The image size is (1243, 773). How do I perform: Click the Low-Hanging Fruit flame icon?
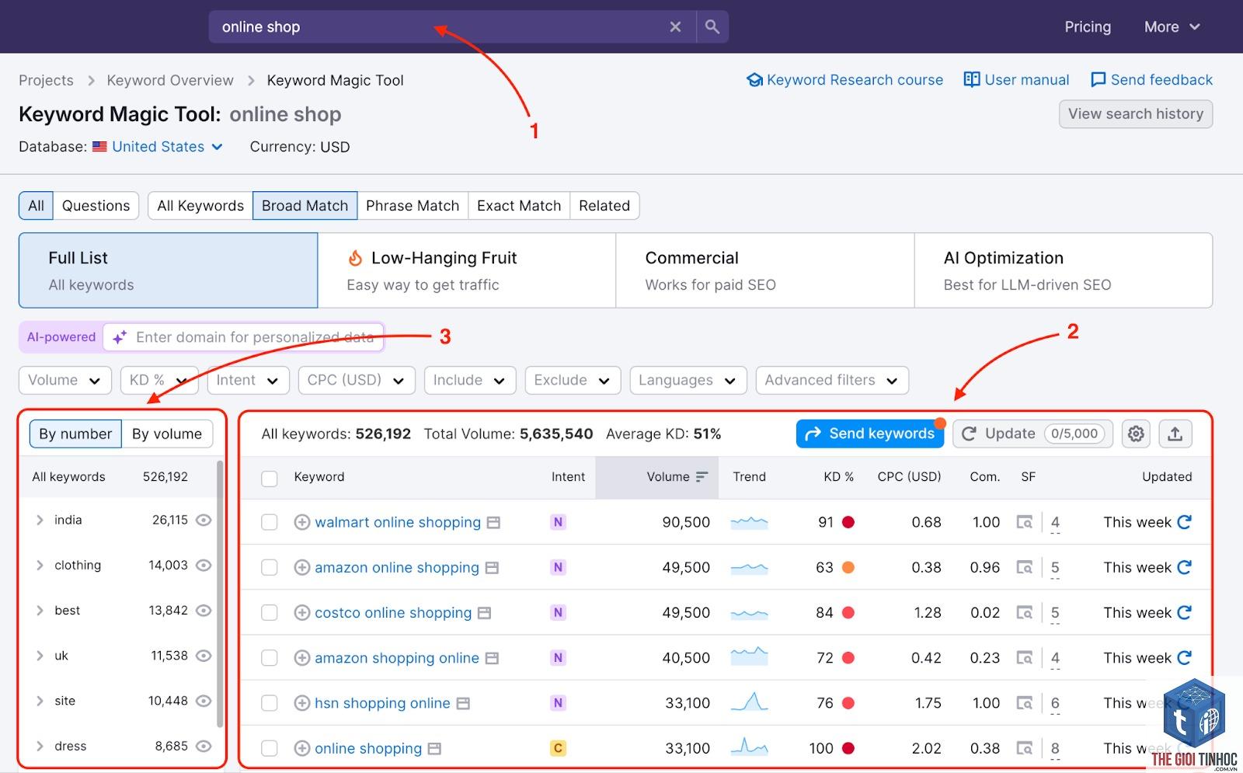coord(355,258)
